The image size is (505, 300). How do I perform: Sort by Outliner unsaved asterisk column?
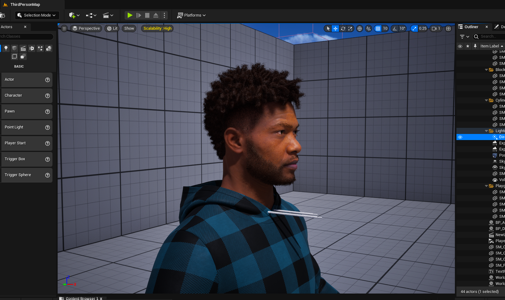click(x=468, y=46)
